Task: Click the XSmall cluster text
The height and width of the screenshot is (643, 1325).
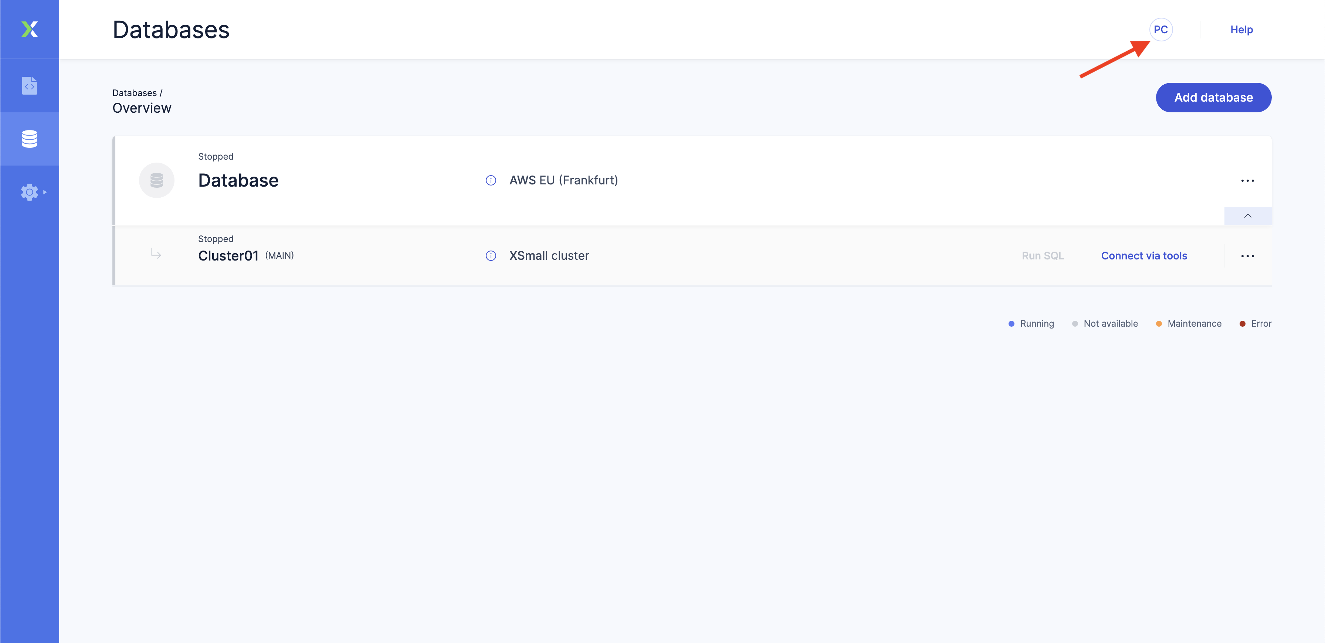Action: click(x=549, y=256)
